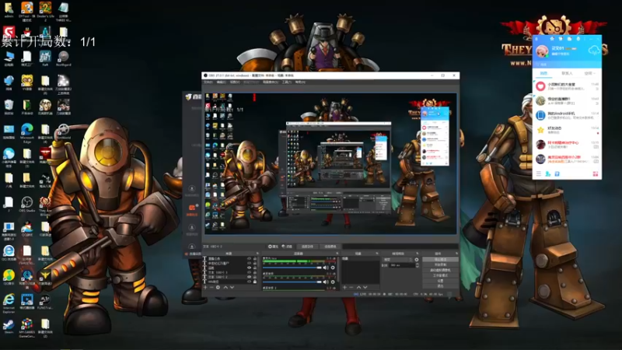Open the 文件(F) menu in OBS
Image resolution: width=622 pixels, height=350 pixels.
208,82
